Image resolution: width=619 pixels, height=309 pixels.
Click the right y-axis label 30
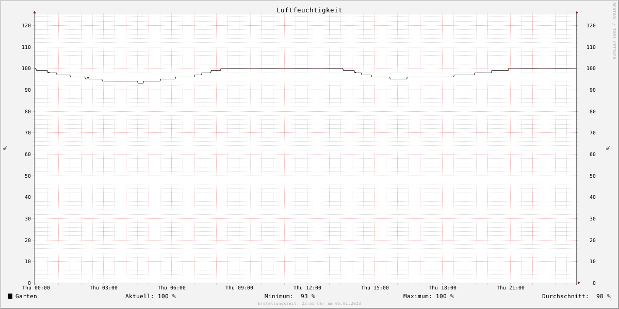(x=593, y=219)
